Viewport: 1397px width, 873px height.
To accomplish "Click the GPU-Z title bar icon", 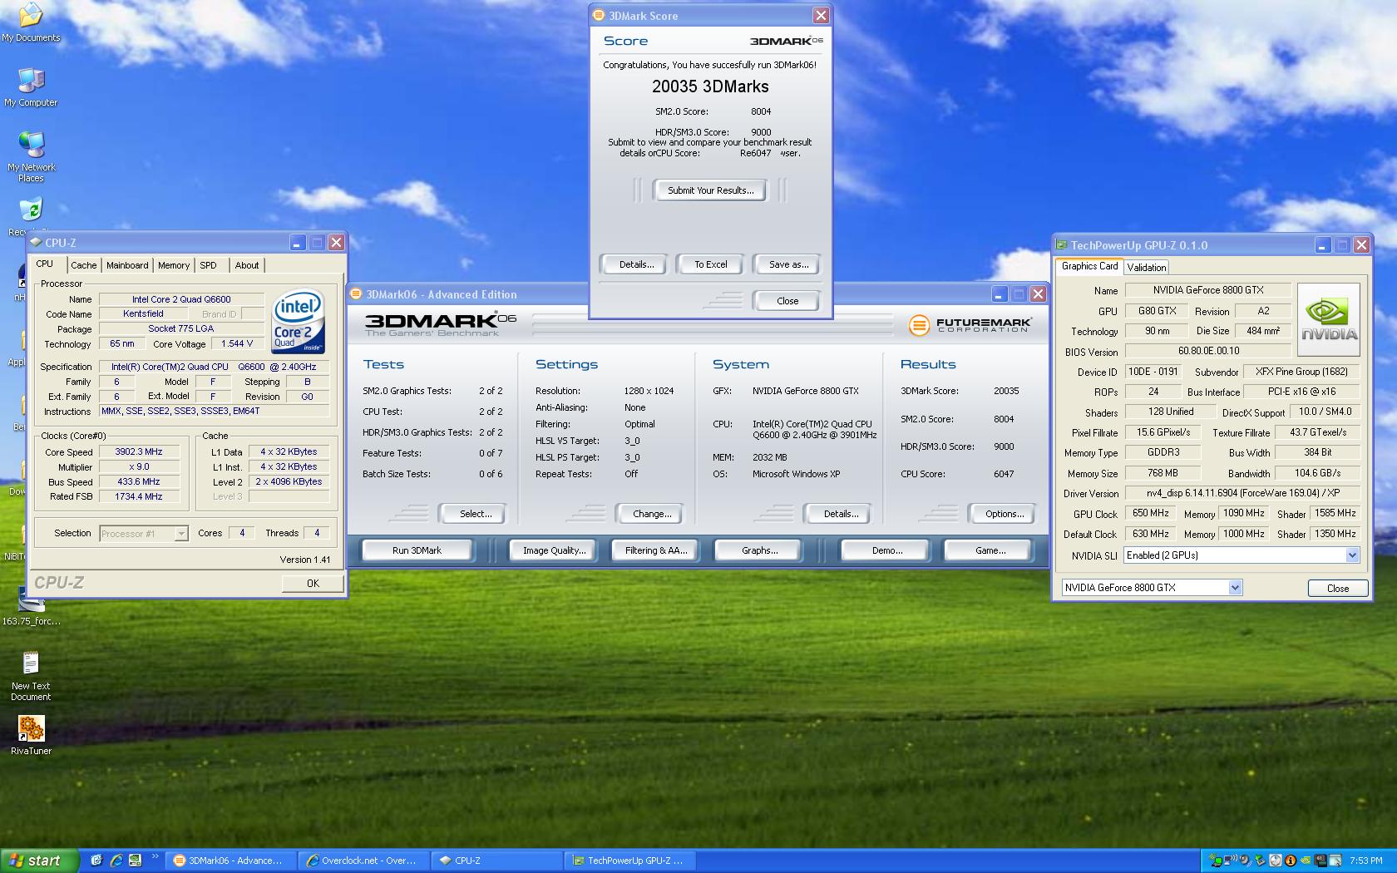I will click(x=1062, y=245).
